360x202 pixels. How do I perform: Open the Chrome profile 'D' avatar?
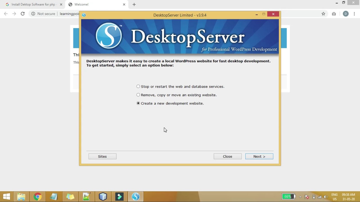tap(346, 14)
